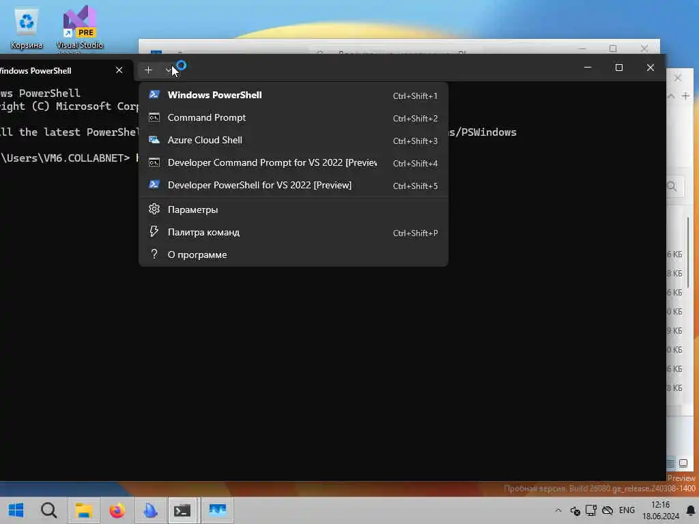The image size is (699, 524).
Task: Switch to Terminal taskbar button
Action: (x=182, y=510)
